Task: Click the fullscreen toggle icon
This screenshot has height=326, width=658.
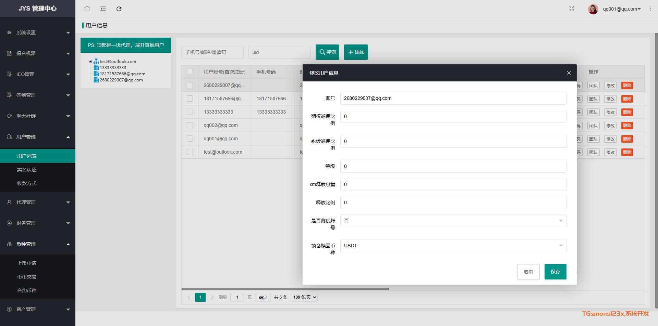Action: pyautogui.click(x=571, y=9)
